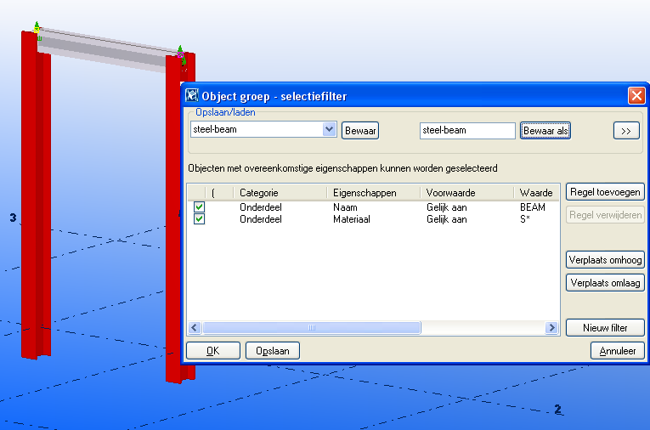650x430 pixels.
Task: Toggle checkbox for the Materiaal rule row
Action: coord(199,219)
